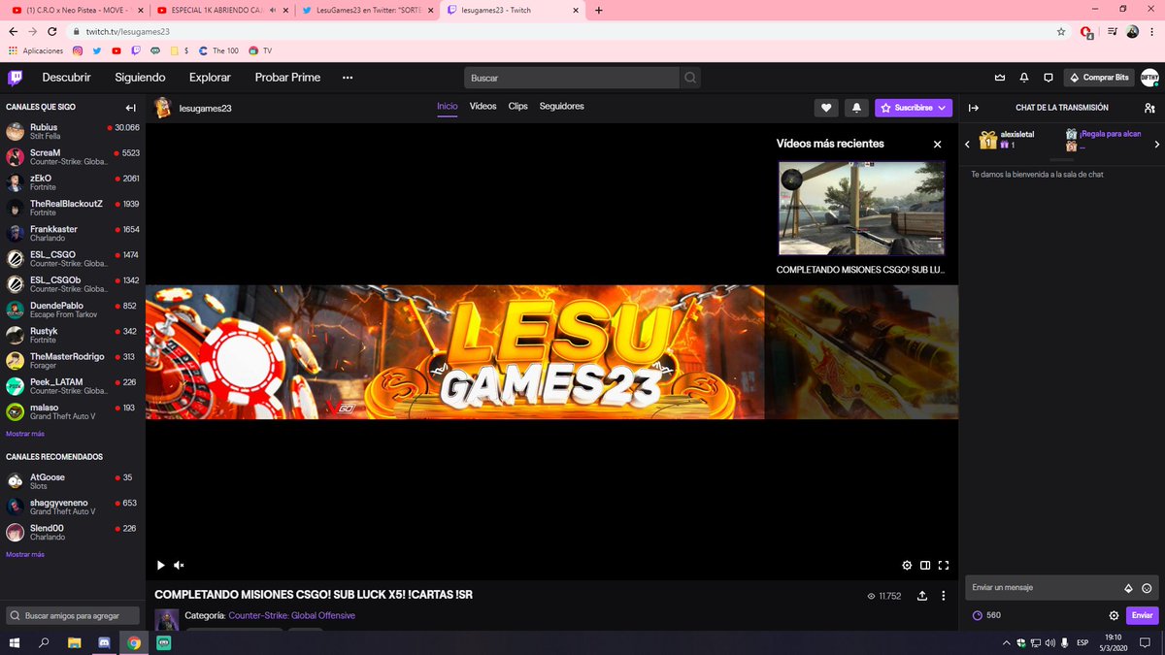Open the Prime loot crown icon
This screenshot has width=1165, height=655.
pyautogui.click(x=1000, y=78)
